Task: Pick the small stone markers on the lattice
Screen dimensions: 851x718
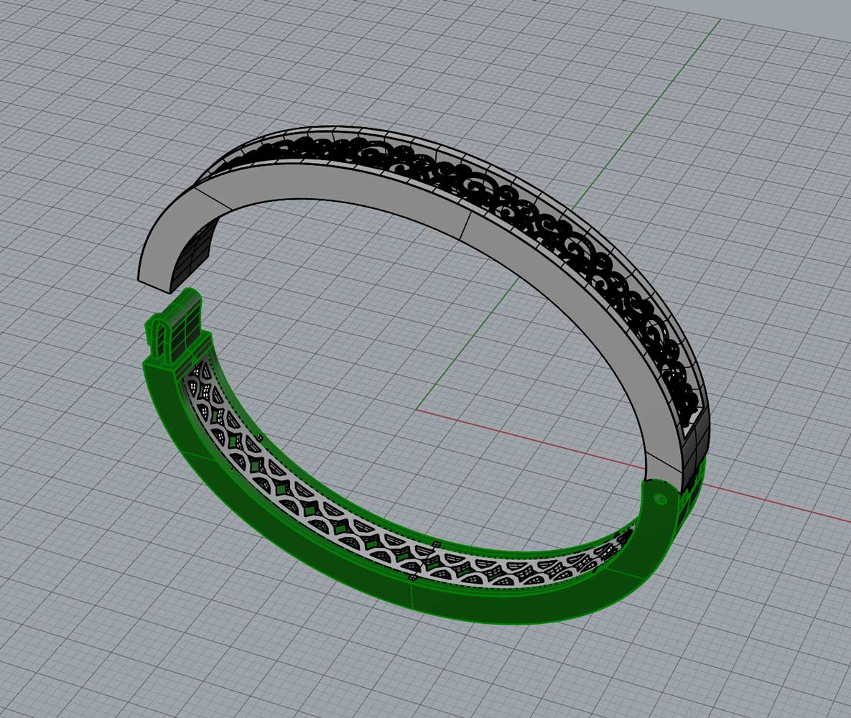Action: (434, 549)
